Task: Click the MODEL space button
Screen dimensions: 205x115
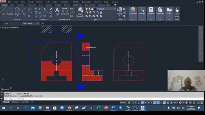Action: 123,103
